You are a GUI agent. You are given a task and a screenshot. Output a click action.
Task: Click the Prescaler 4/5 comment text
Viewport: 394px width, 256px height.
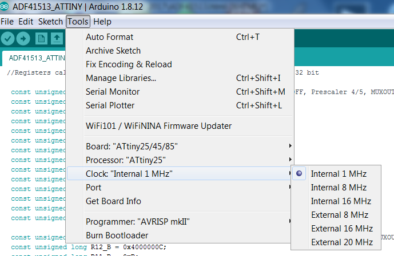coord(339,92)
